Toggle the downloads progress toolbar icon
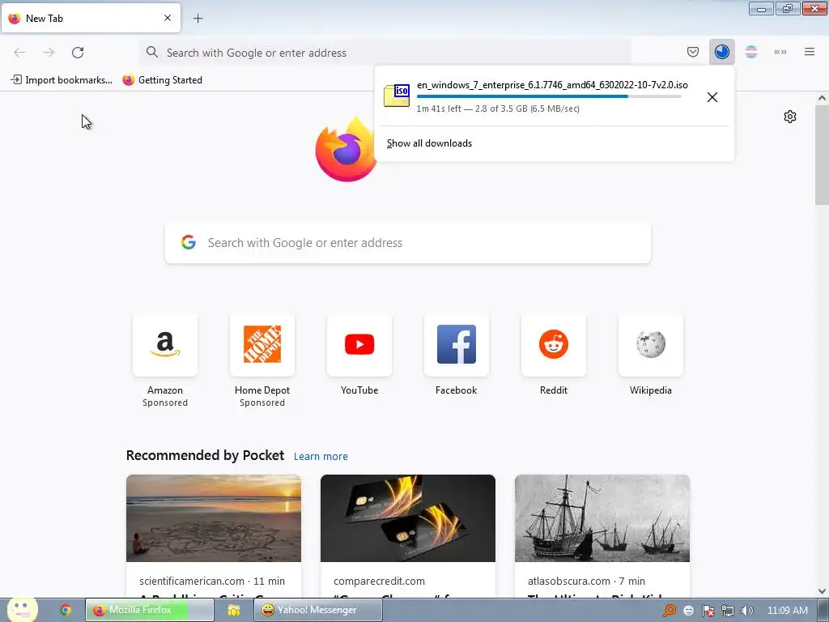 (721, 52)
